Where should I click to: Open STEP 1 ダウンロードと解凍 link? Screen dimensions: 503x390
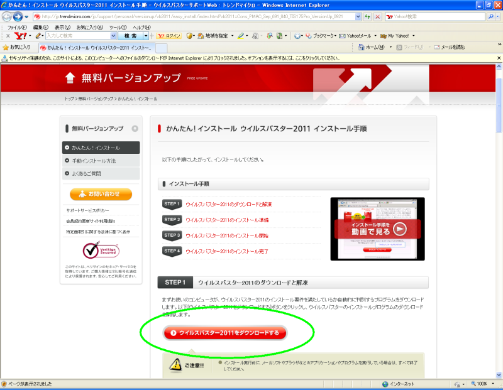click(228, 205)
